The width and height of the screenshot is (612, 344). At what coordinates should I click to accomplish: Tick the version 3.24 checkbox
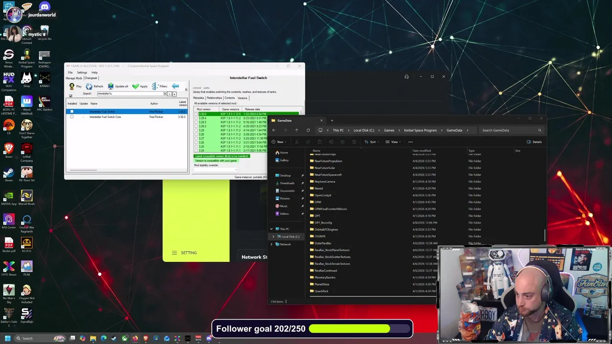click(x=197, y=150)
